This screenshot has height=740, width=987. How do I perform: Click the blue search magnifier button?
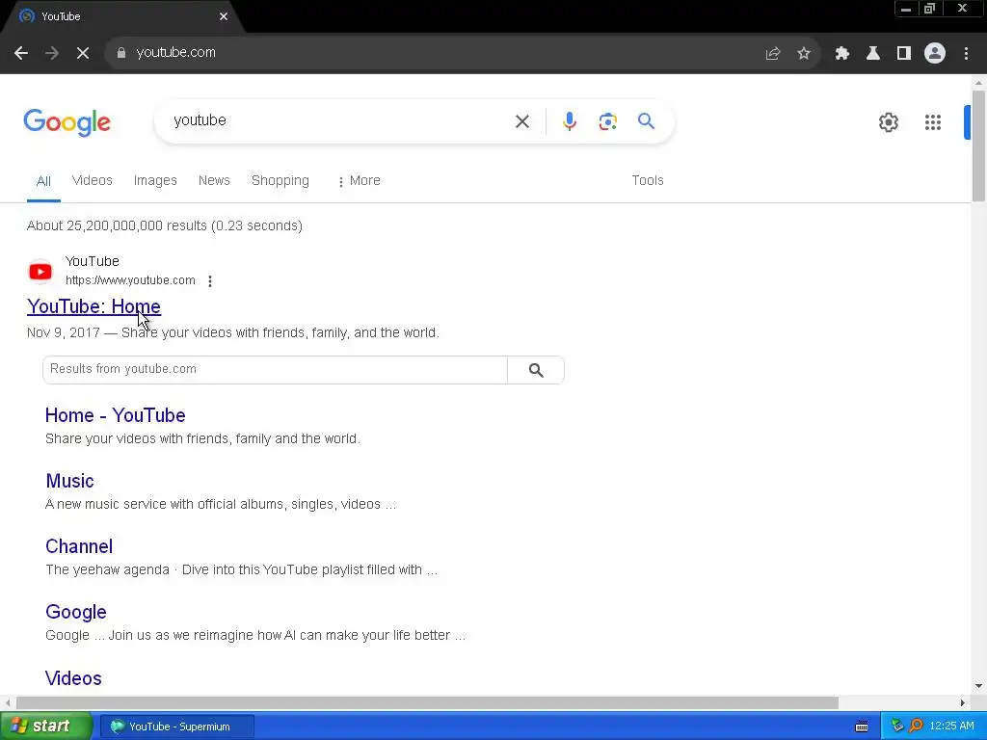(x=647, y=120)
